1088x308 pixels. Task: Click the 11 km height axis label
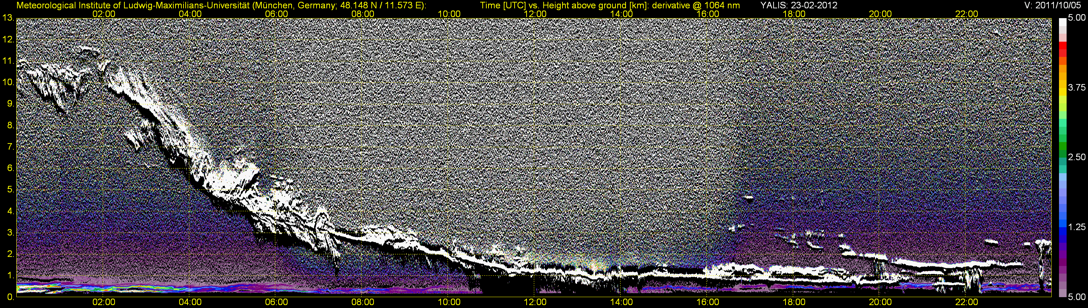pos(8,61)
